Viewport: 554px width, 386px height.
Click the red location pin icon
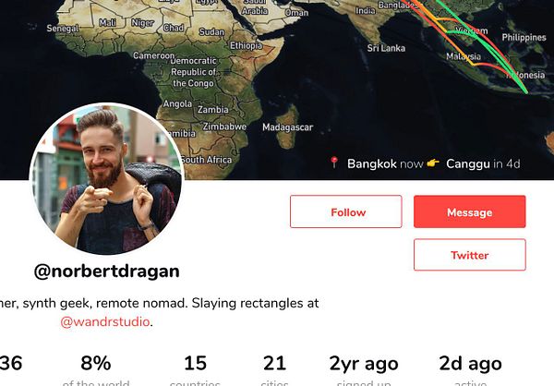pos(334,163)
